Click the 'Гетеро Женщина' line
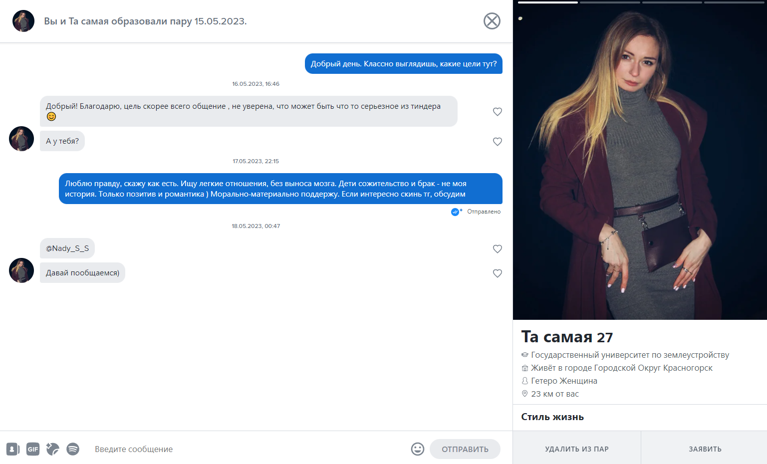This screenshot has width=767, height=464. pyautogui.click(x=564, y=381)
